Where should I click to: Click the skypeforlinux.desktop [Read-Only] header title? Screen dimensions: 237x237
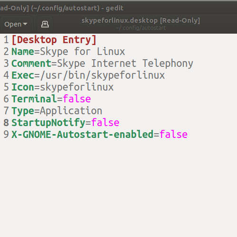click(x=141, y=20)
